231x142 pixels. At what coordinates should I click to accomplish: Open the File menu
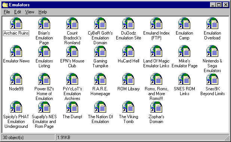pos(7,12)
